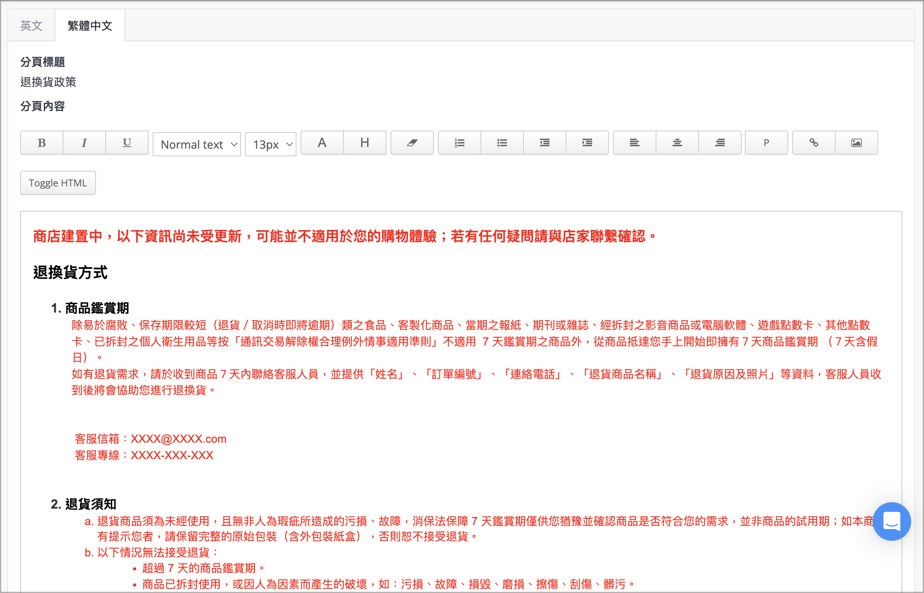Click the paragraph P button
The image size is (924, 593).
point(767,143)
